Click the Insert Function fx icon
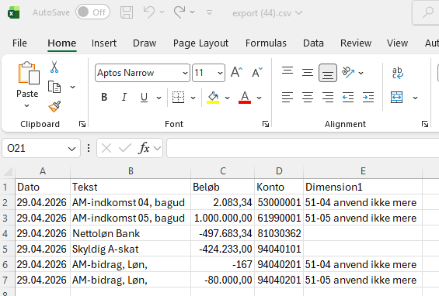 click(x=144, y=148)
